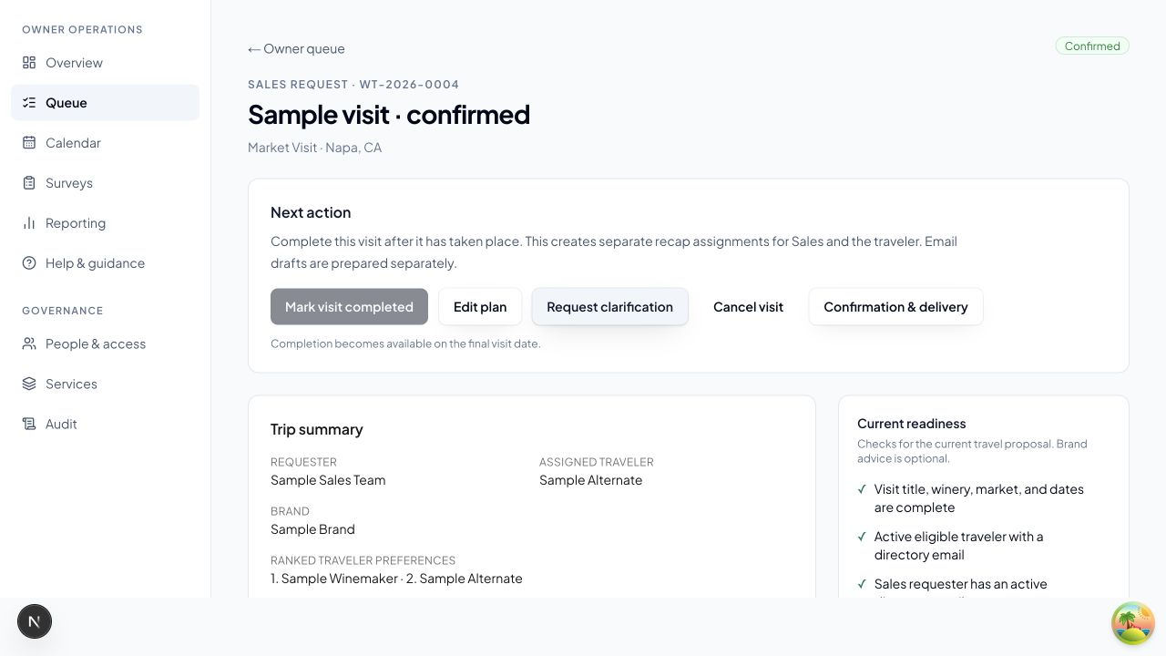This screenshot has width=1166, height=656.
Task: Click the Current readiness heading
Action: pyautogui.click(x=911, y=424)
